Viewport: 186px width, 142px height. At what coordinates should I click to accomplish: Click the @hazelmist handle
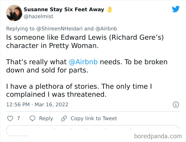[39, 17]
